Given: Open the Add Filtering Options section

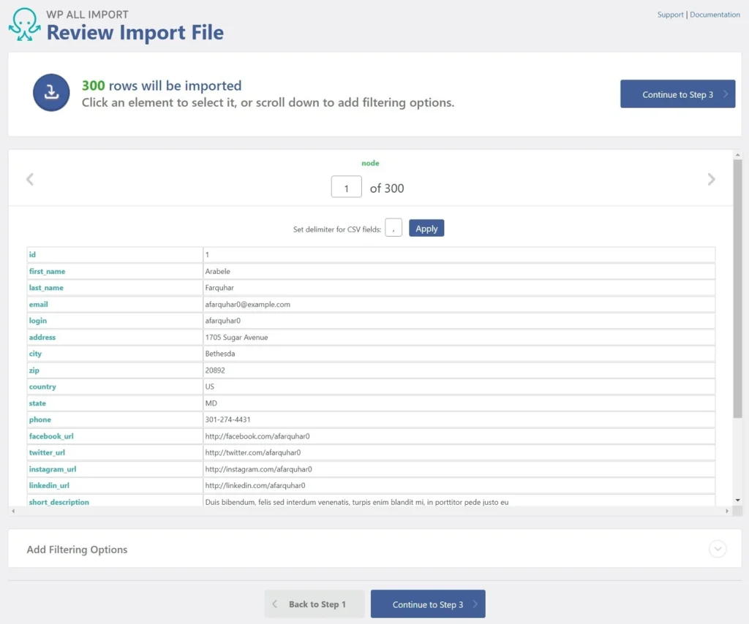Looking at the screenshot, I should click(x=77, y=549).
